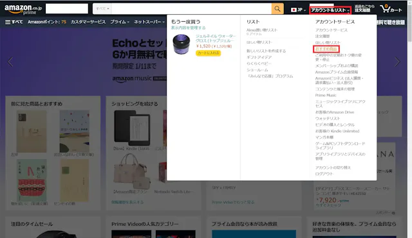Open カスタマーサービス in the nav bar

[x=88, y=22]
